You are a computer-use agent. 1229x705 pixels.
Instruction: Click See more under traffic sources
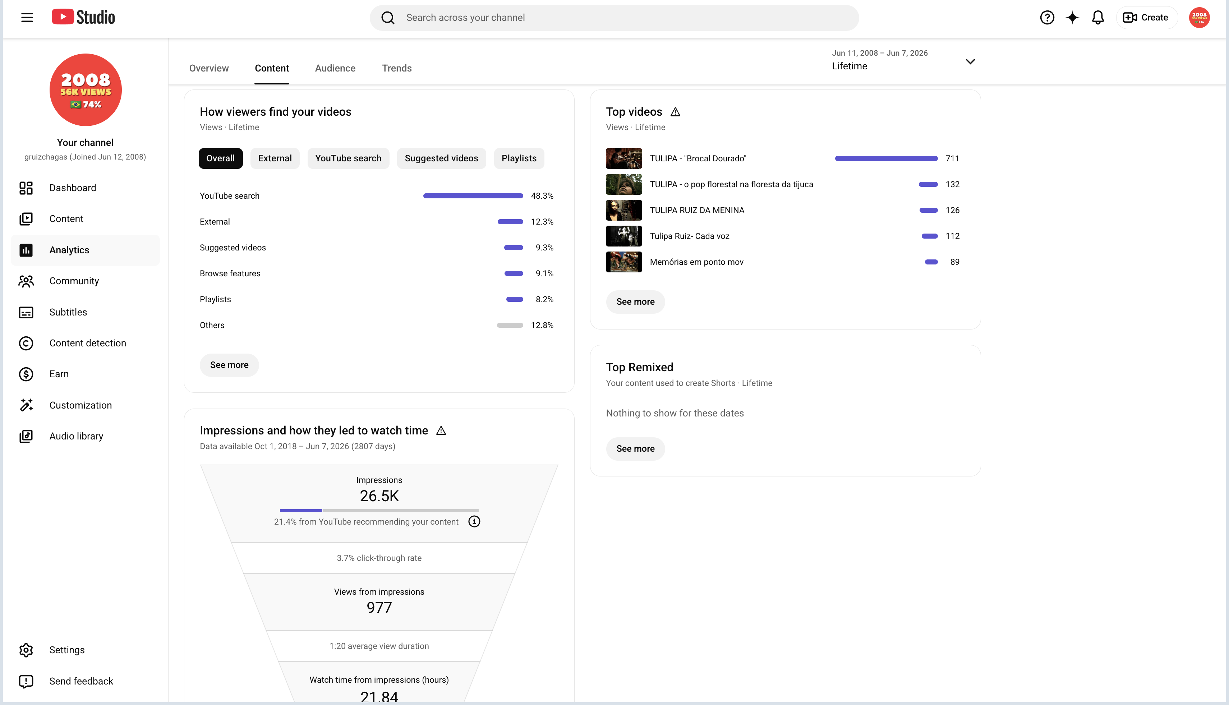coord(229,365)
